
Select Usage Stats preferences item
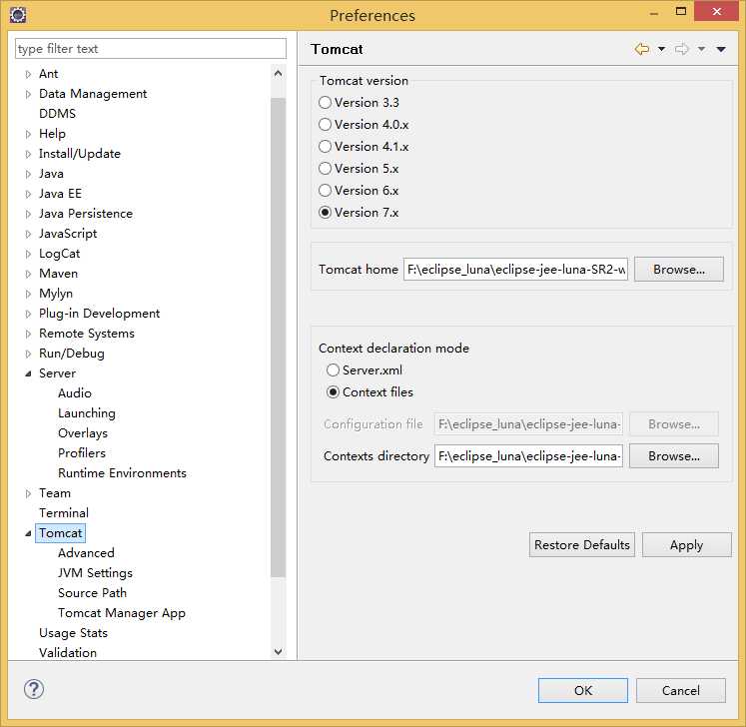point(73,633)
